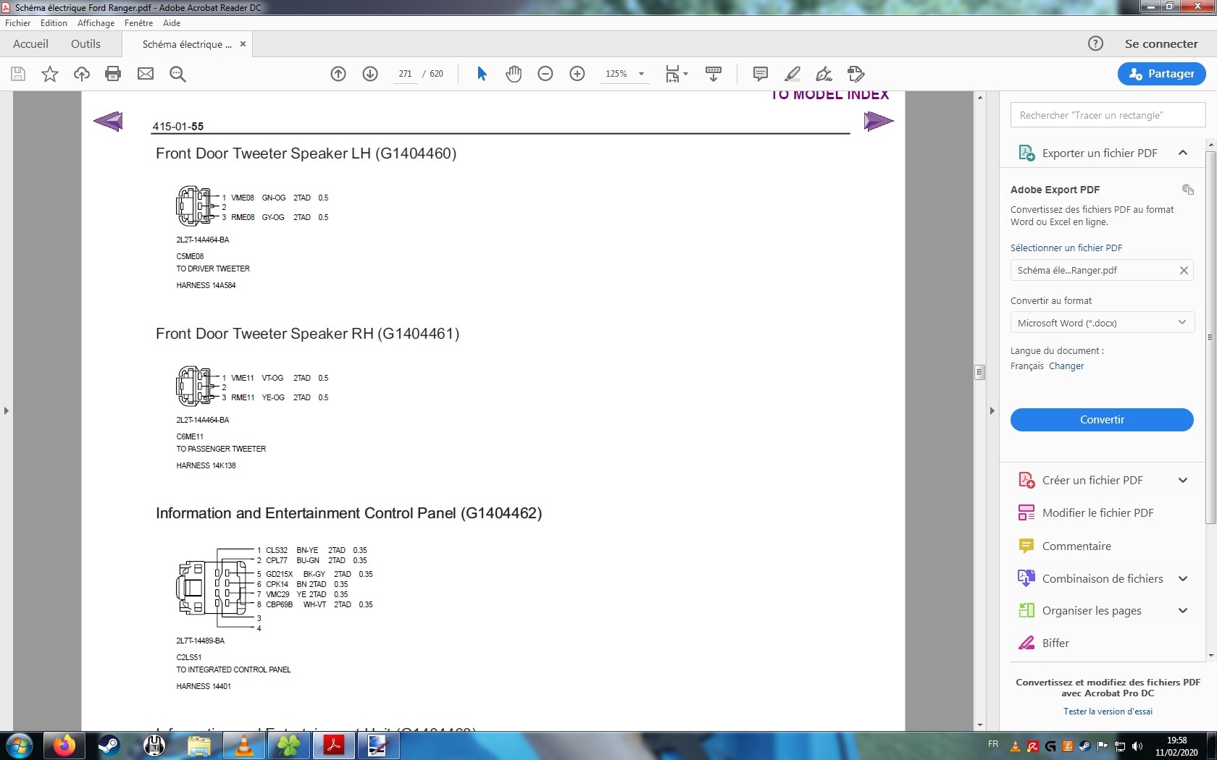This screenshot has width=1217, height=760.
Task: Click the Partager button
Action: click(1161, 74)
